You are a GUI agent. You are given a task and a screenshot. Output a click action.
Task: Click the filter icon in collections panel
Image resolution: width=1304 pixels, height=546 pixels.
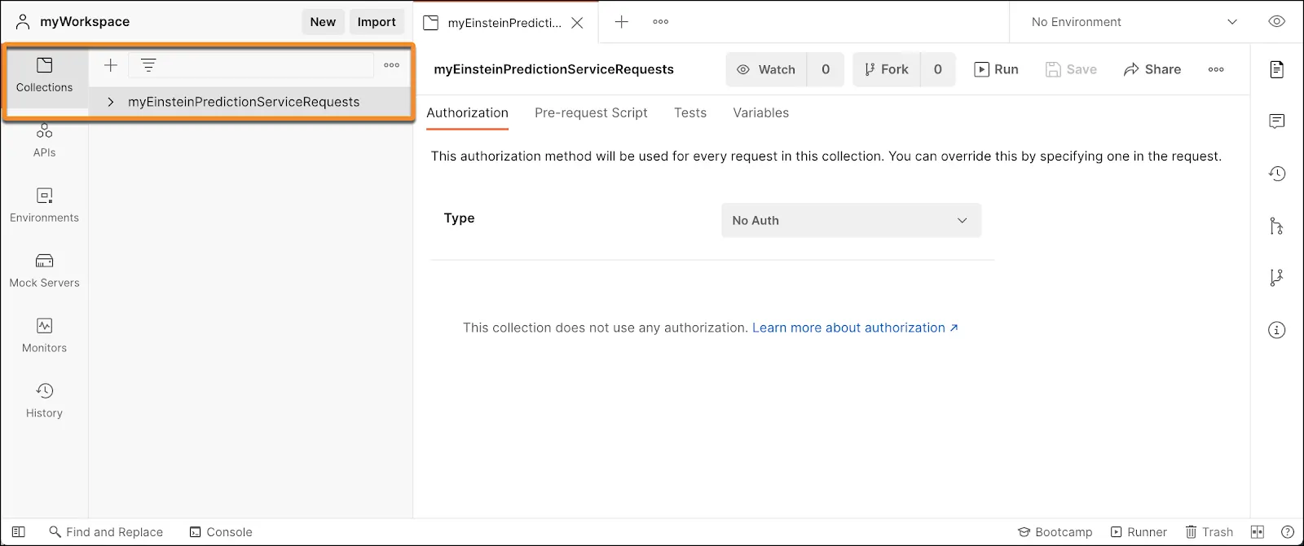point(148,65)
